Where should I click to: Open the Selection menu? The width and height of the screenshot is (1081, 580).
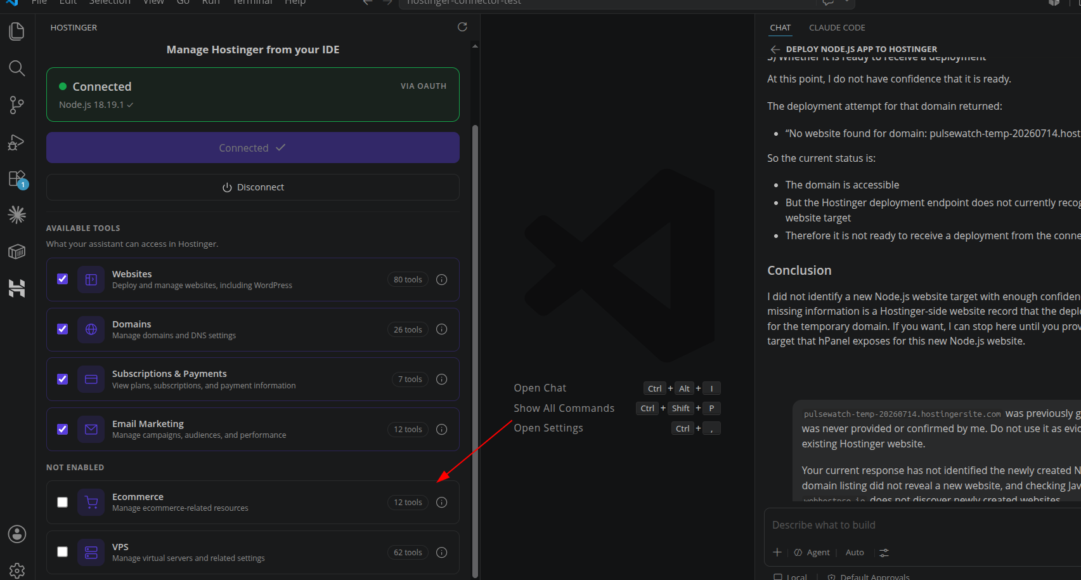110,3
